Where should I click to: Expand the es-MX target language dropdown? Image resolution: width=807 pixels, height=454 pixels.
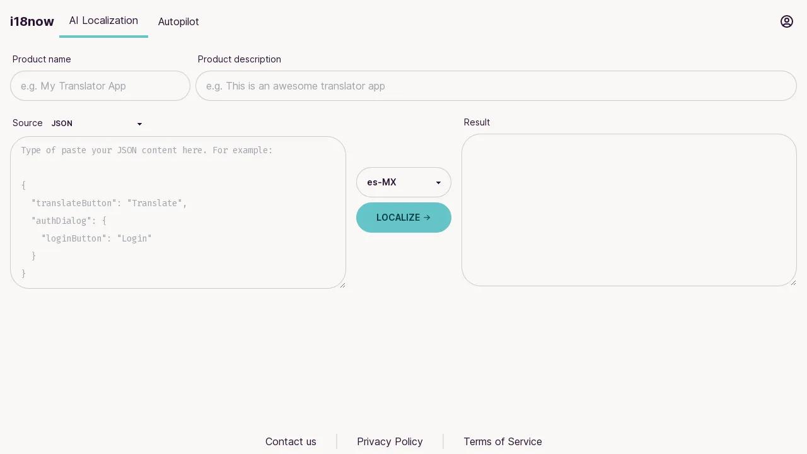[403, 182]
